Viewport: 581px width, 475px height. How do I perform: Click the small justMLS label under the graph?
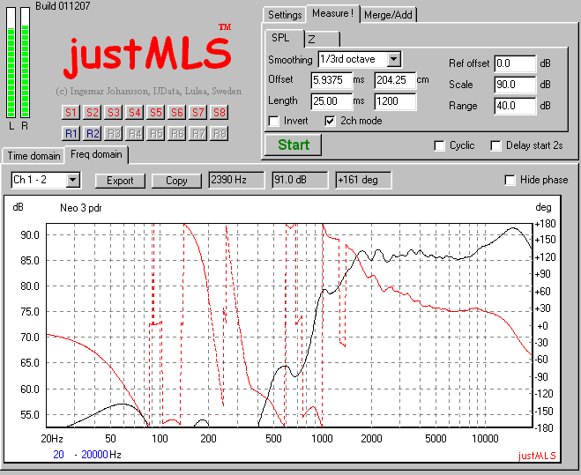(537, 456)
